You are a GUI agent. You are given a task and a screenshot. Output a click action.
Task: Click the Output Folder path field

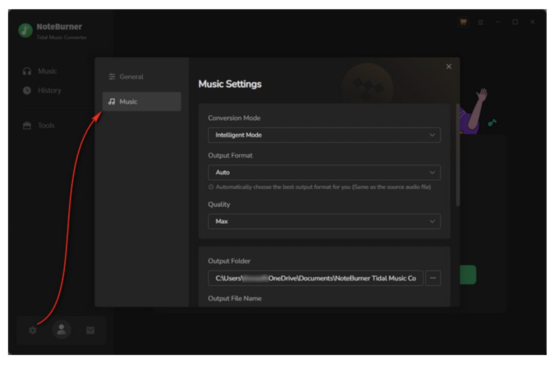coord(315,278)
